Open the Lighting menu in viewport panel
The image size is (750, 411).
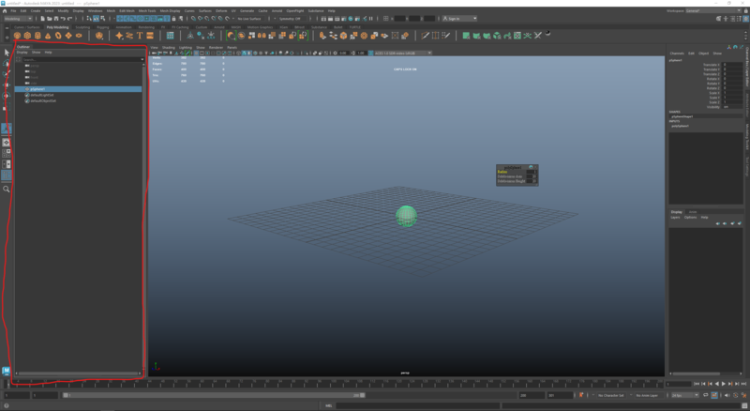[x=187, y=46]
